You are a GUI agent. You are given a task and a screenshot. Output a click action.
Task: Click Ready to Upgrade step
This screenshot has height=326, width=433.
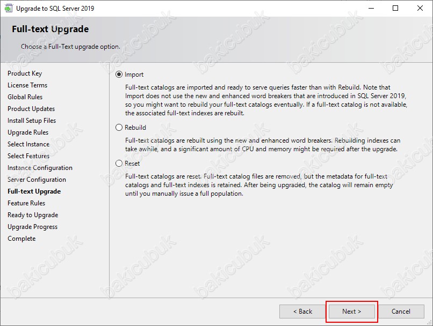(33, 215)
